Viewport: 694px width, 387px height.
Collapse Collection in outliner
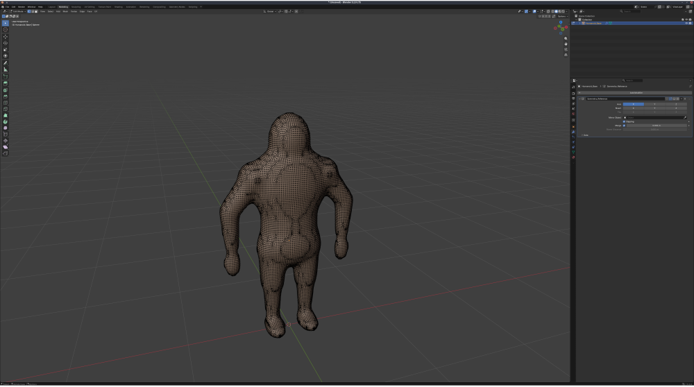tap(576, 19)
